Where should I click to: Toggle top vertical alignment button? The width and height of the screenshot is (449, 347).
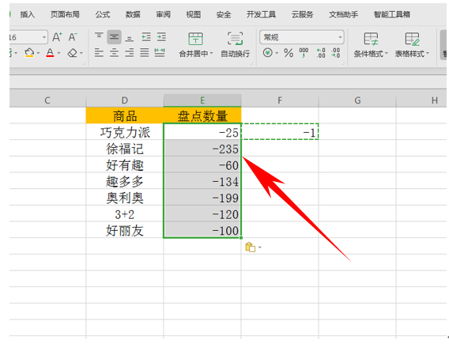pyautogui.click(x=99, y=36)
